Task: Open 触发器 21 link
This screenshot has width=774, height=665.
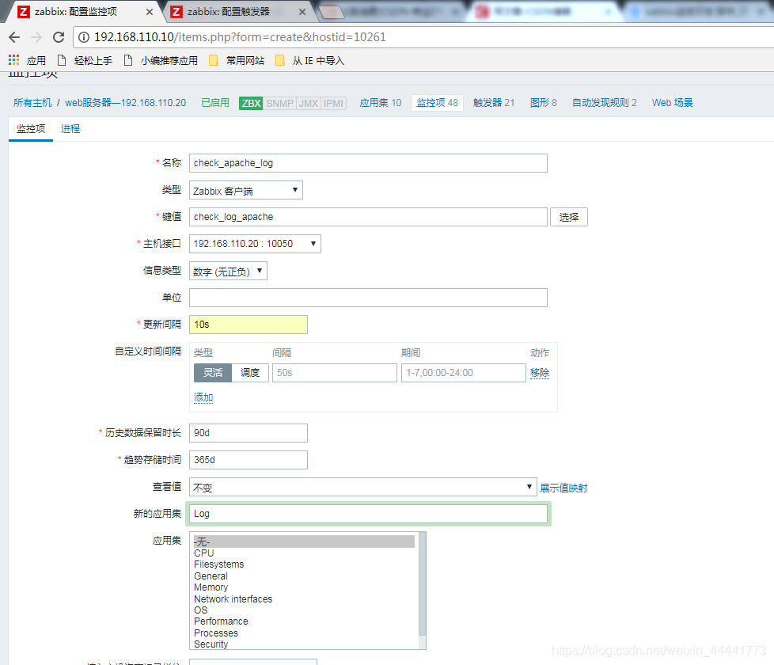Action: click(x=494, y=103)
